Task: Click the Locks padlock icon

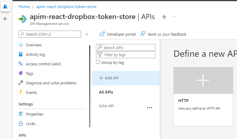Action: (x=21, y=124)
